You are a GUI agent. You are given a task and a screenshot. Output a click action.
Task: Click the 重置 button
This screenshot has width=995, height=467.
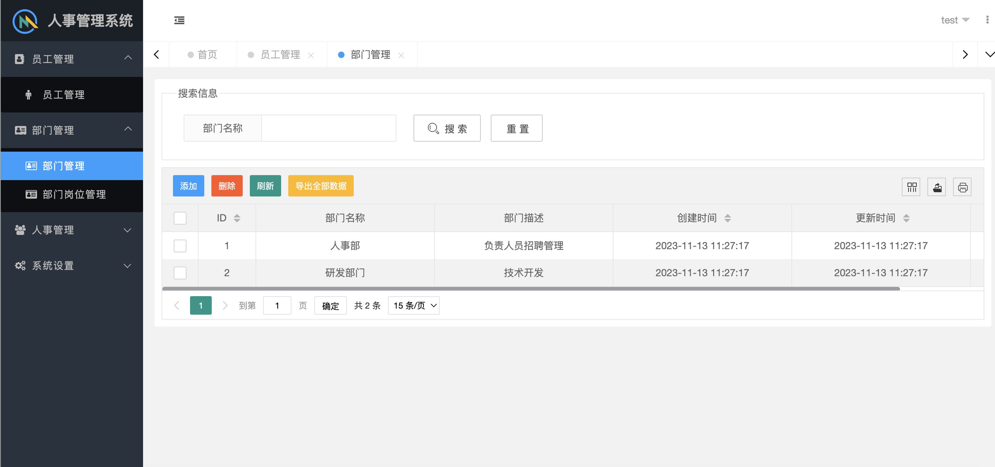click(516, 128)
